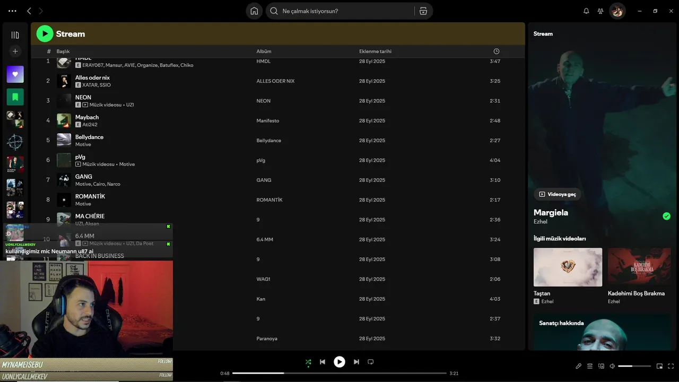Open the 'Margiela' song title link
The width and height of the screenshot is (679, 382).
point(551,212)
